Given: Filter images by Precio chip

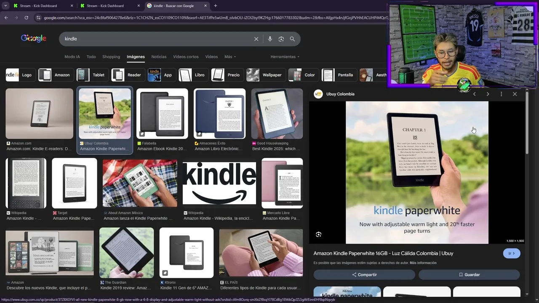Looking at the screenshot, I should point(227,75).
